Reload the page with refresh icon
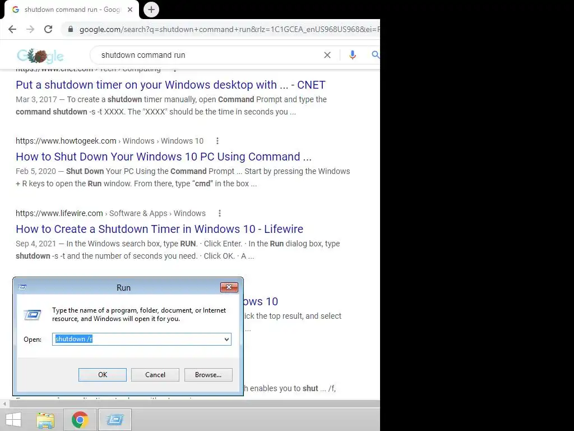 pyautogui.click(x=48, y=29)
